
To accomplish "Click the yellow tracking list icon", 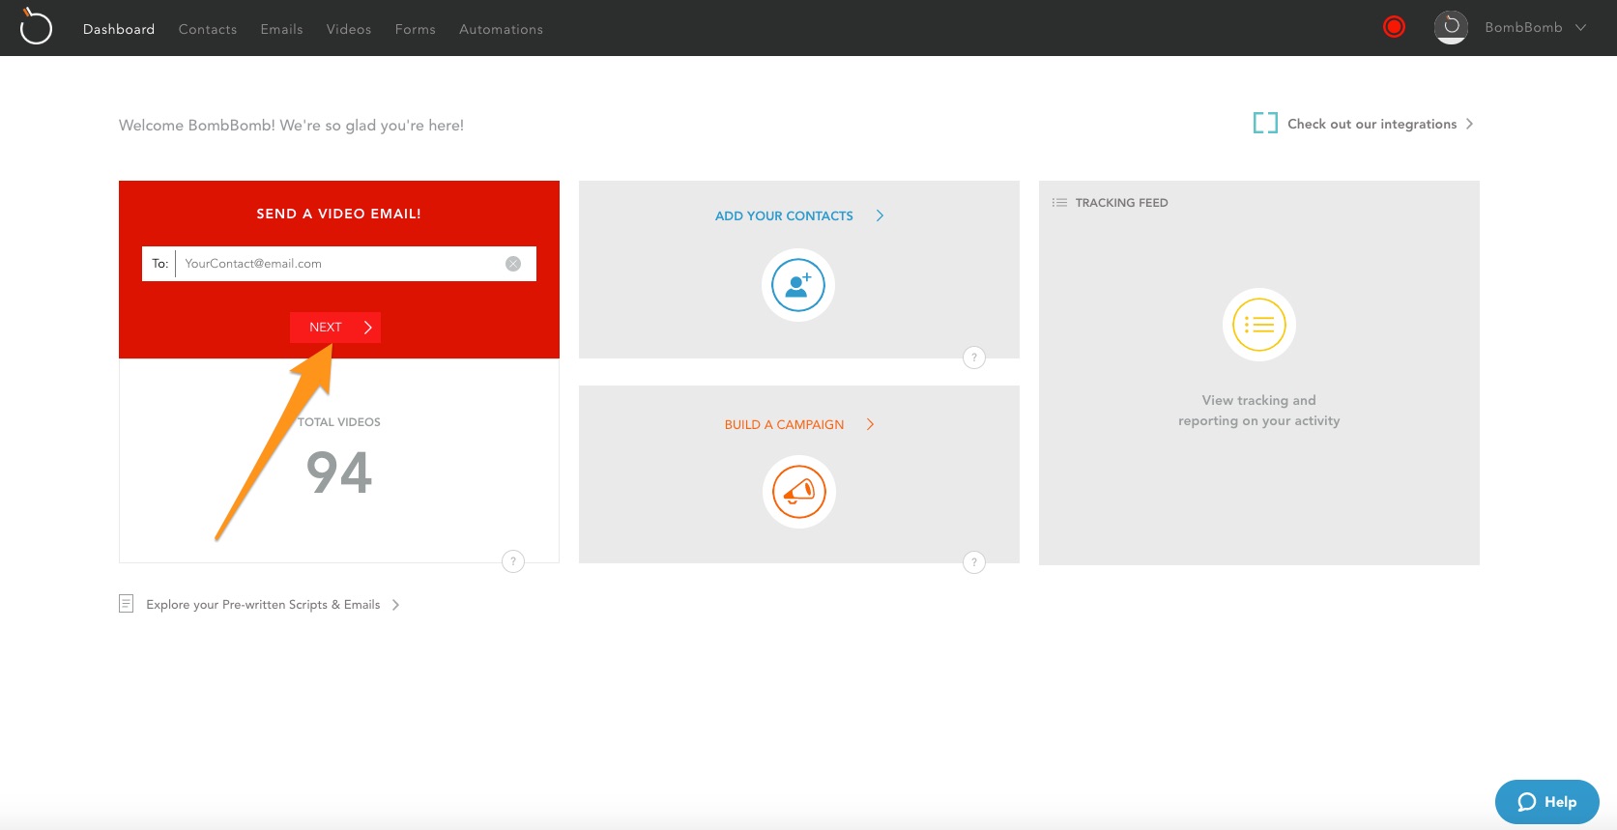I will pos(1259,325).
